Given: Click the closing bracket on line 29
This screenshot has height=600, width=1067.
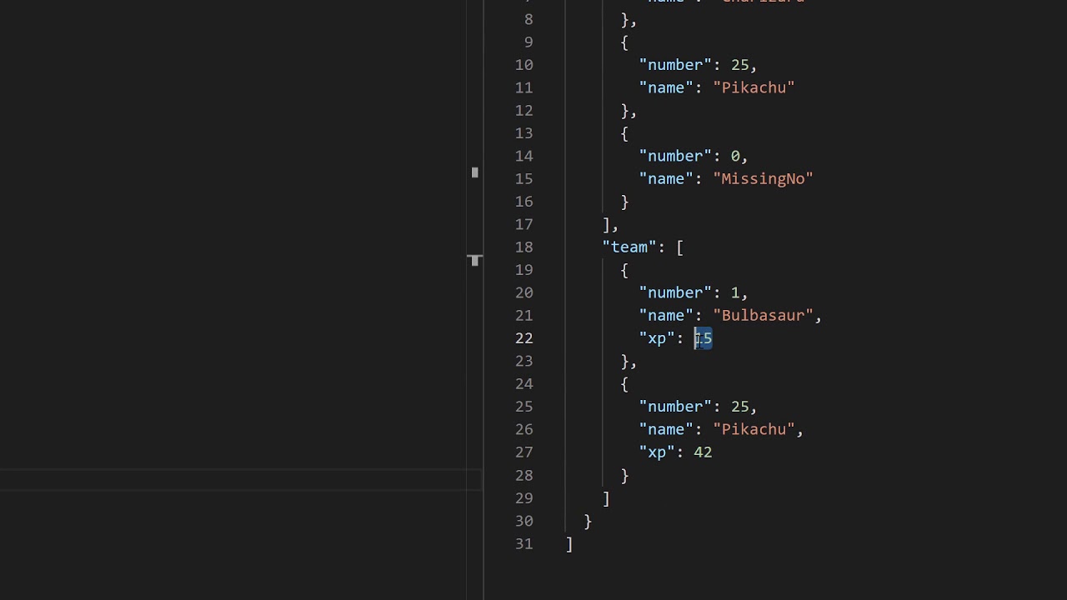Looking at the screenshot, I should (607, 497).
